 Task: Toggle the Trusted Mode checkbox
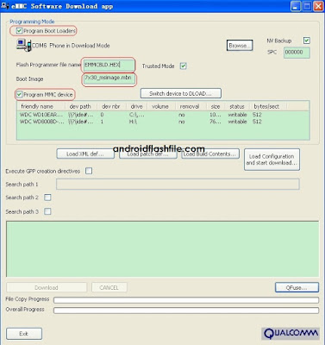tap(183, 66)
